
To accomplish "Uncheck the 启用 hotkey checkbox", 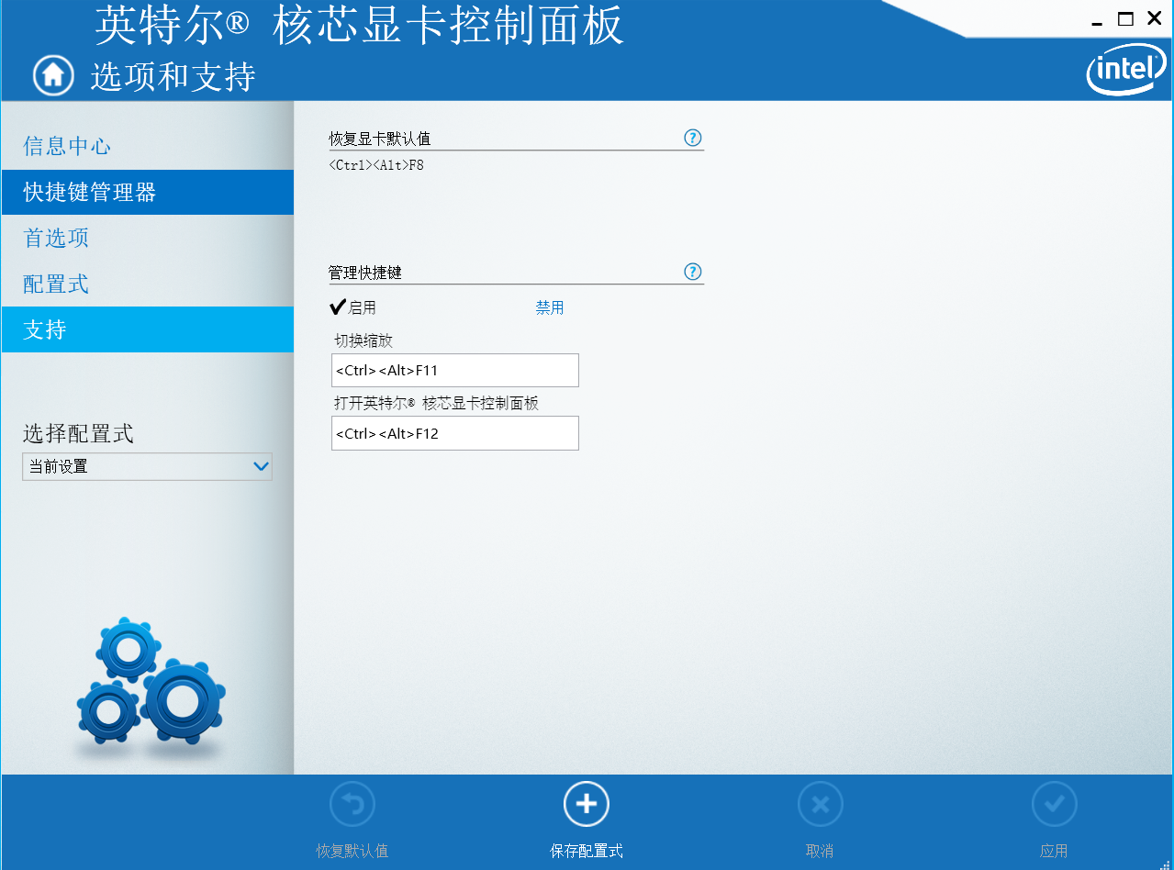I will click(337, 306).
